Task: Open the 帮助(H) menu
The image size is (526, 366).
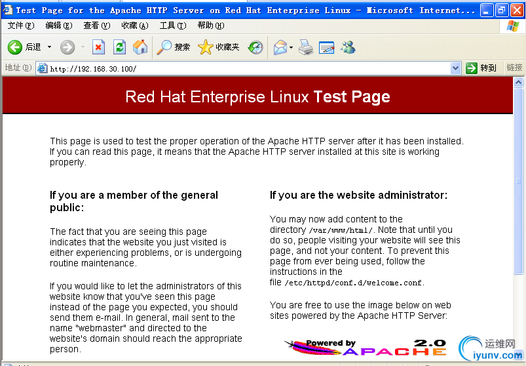Action: coord(211,26)
